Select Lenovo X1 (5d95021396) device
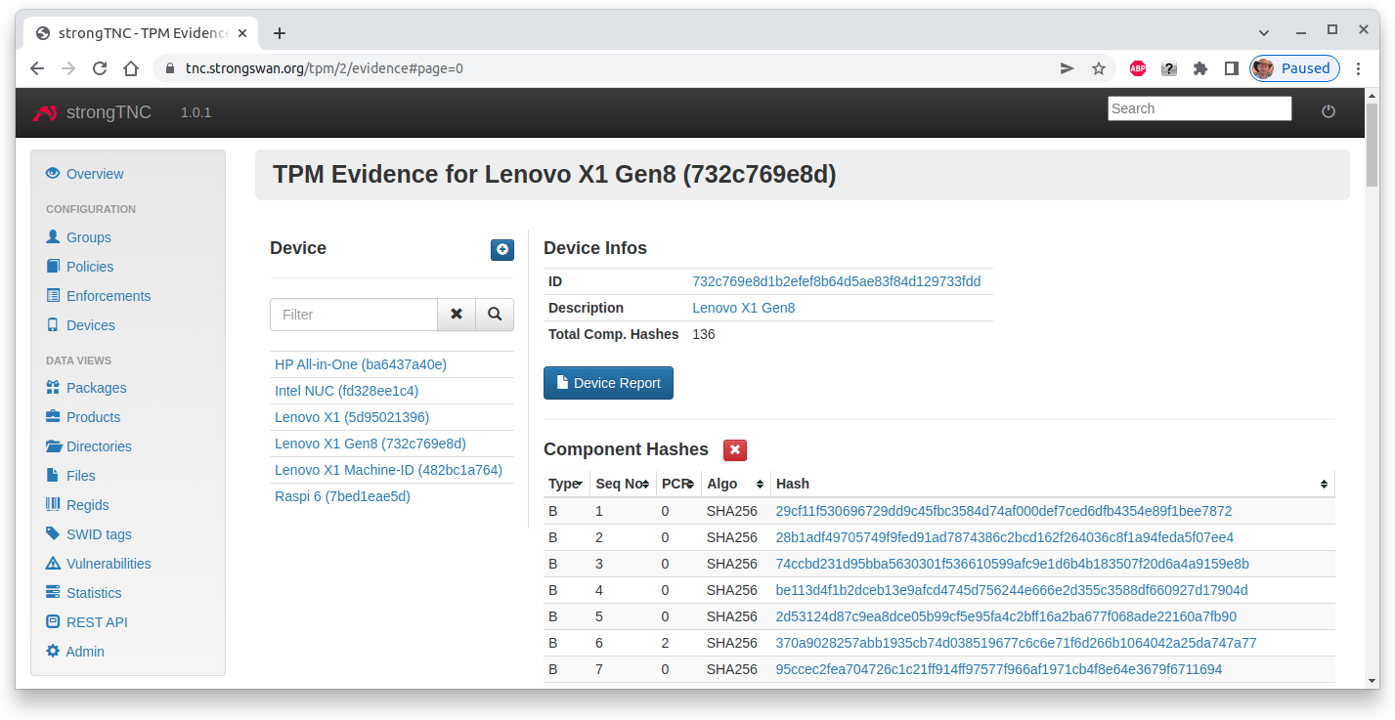 coord(352,417)
